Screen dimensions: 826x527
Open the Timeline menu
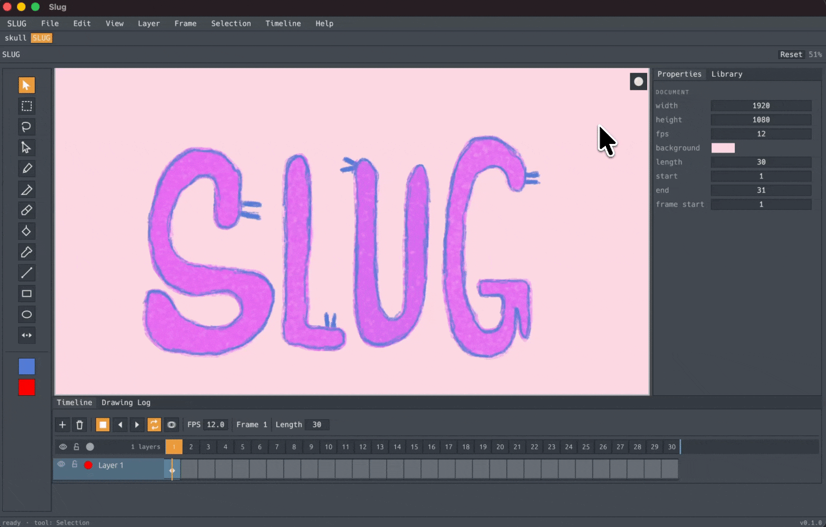[283, 23]
